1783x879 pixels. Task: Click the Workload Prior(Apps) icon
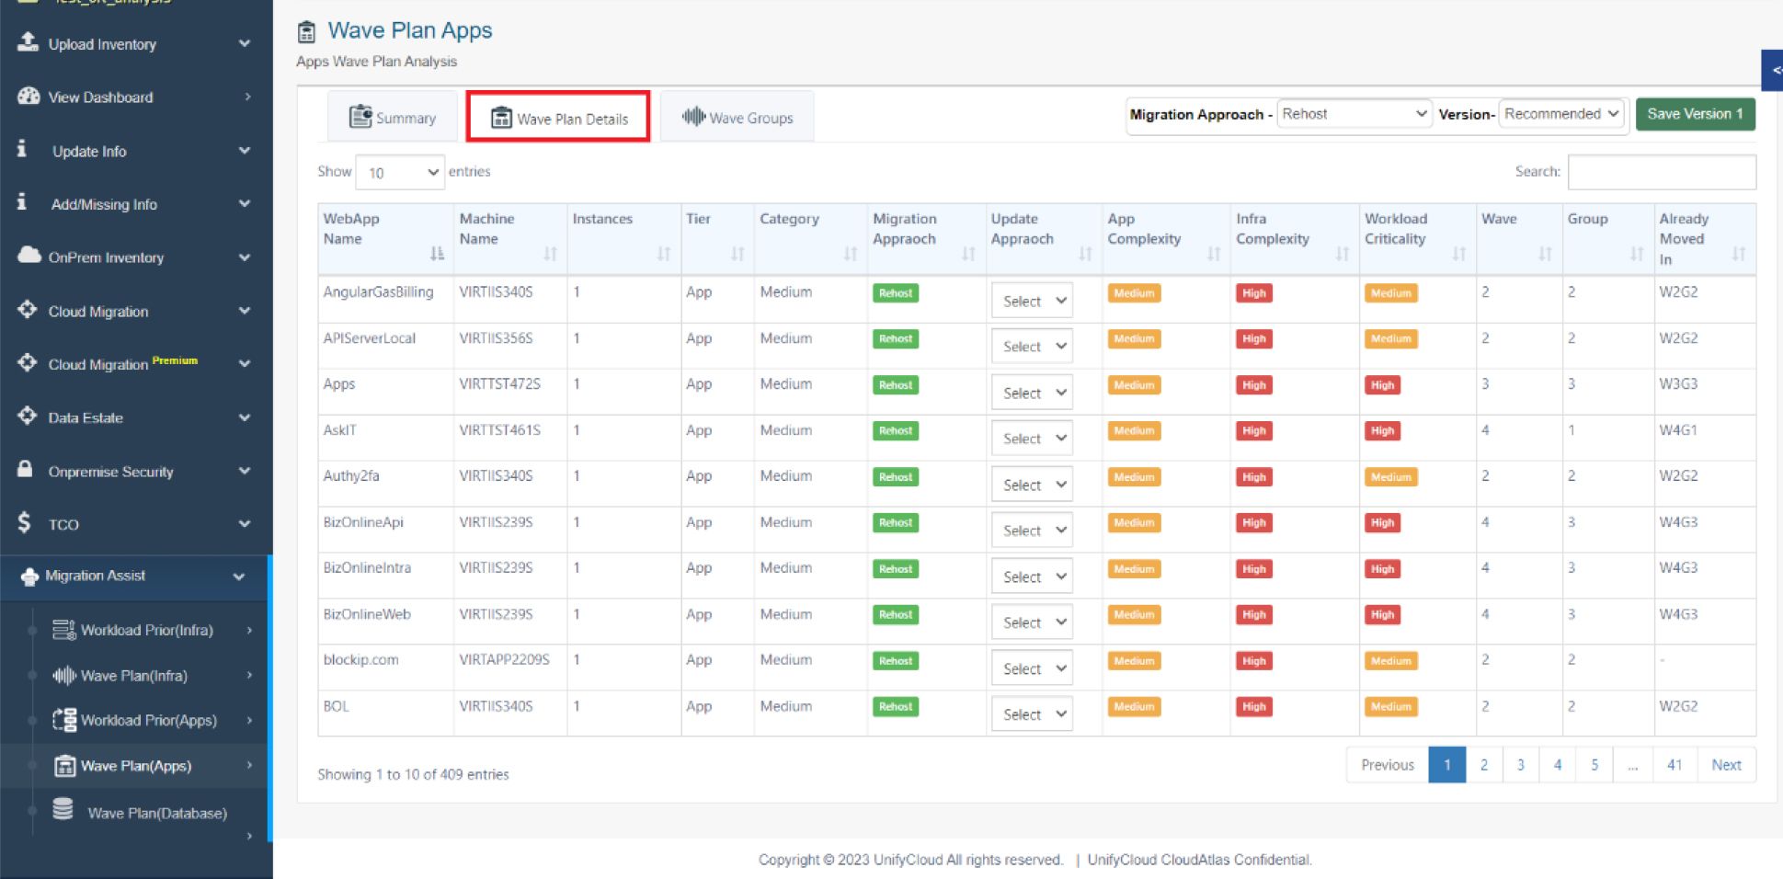63,720
